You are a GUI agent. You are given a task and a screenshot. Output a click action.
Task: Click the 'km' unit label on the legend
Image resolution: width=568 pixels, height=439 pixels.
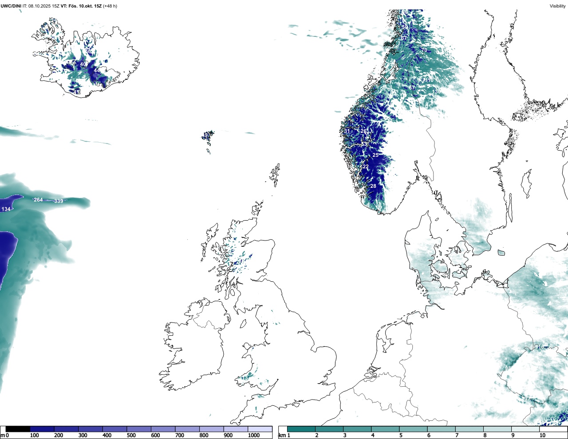tap(281, 436)
